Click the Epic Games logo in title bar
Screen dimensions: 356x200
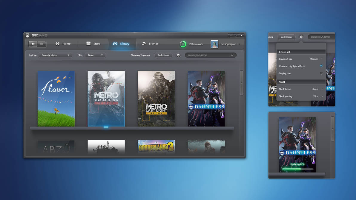[28, 36]
